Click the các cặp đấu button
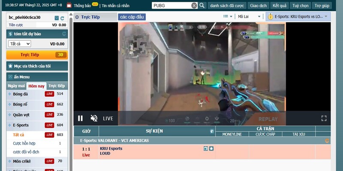Screen dimensions: 343x171 pos(132,17)
